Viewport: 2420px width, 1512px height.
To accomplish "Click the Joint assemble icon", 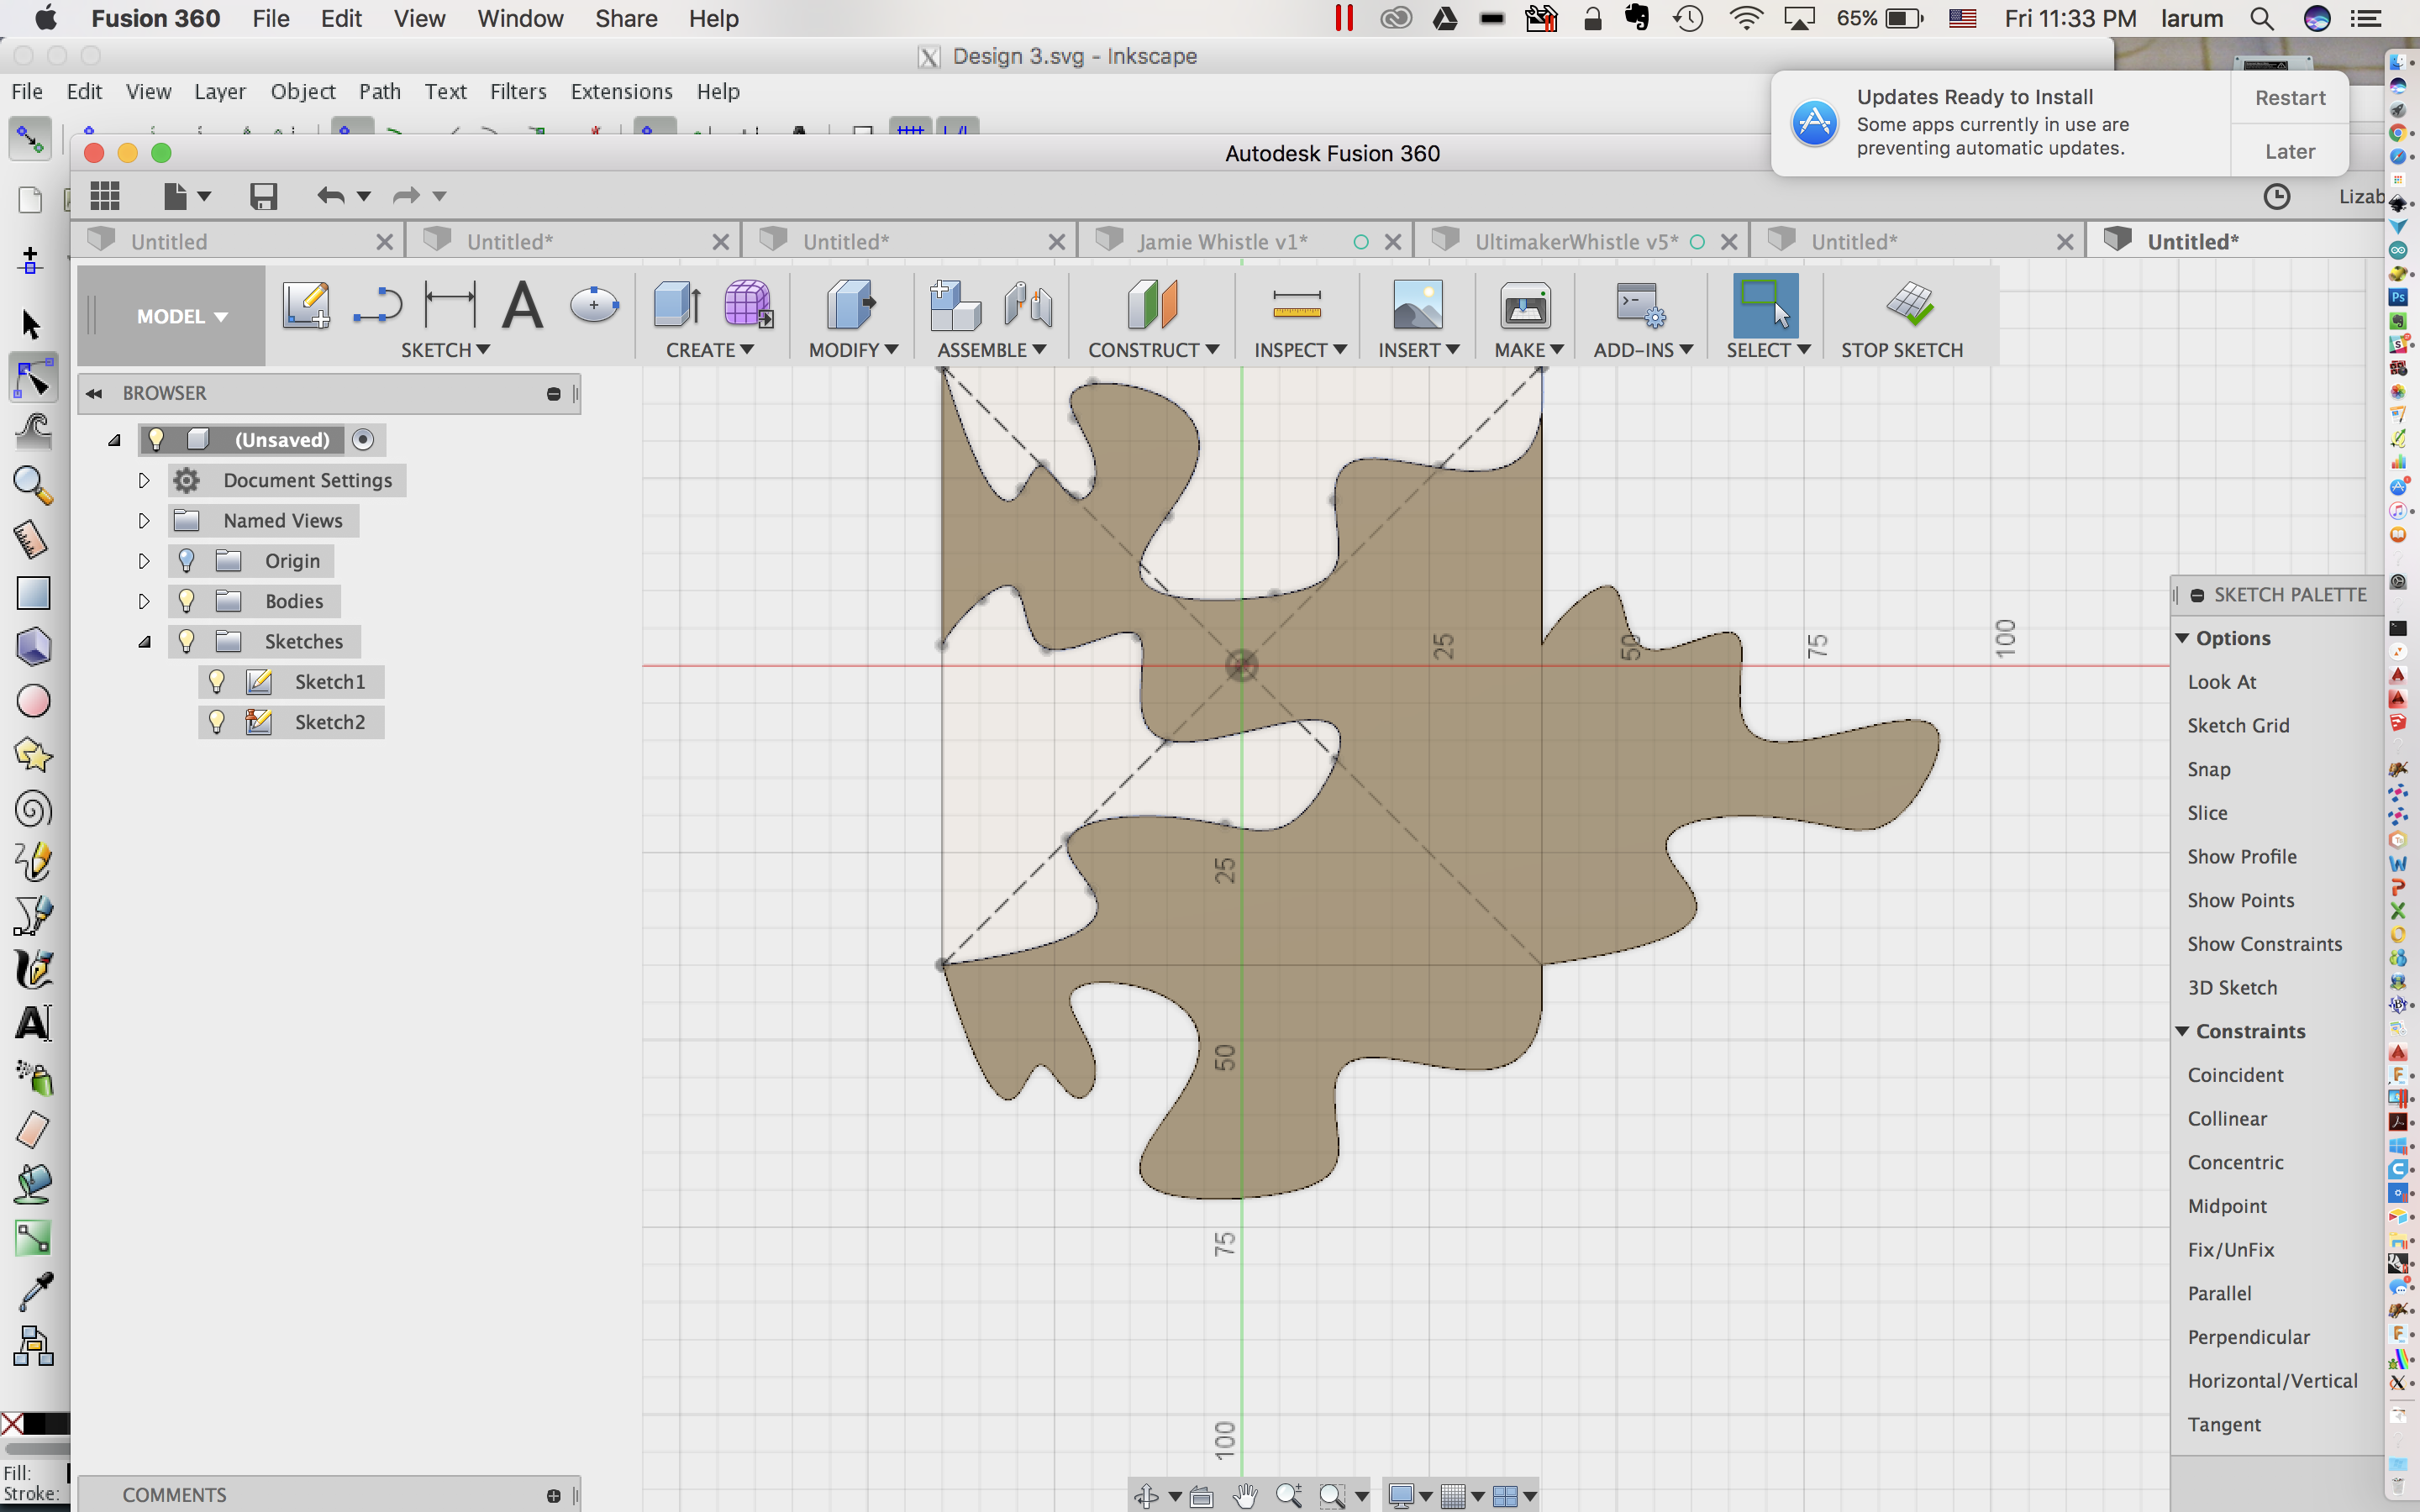I will coord(1028,305).
